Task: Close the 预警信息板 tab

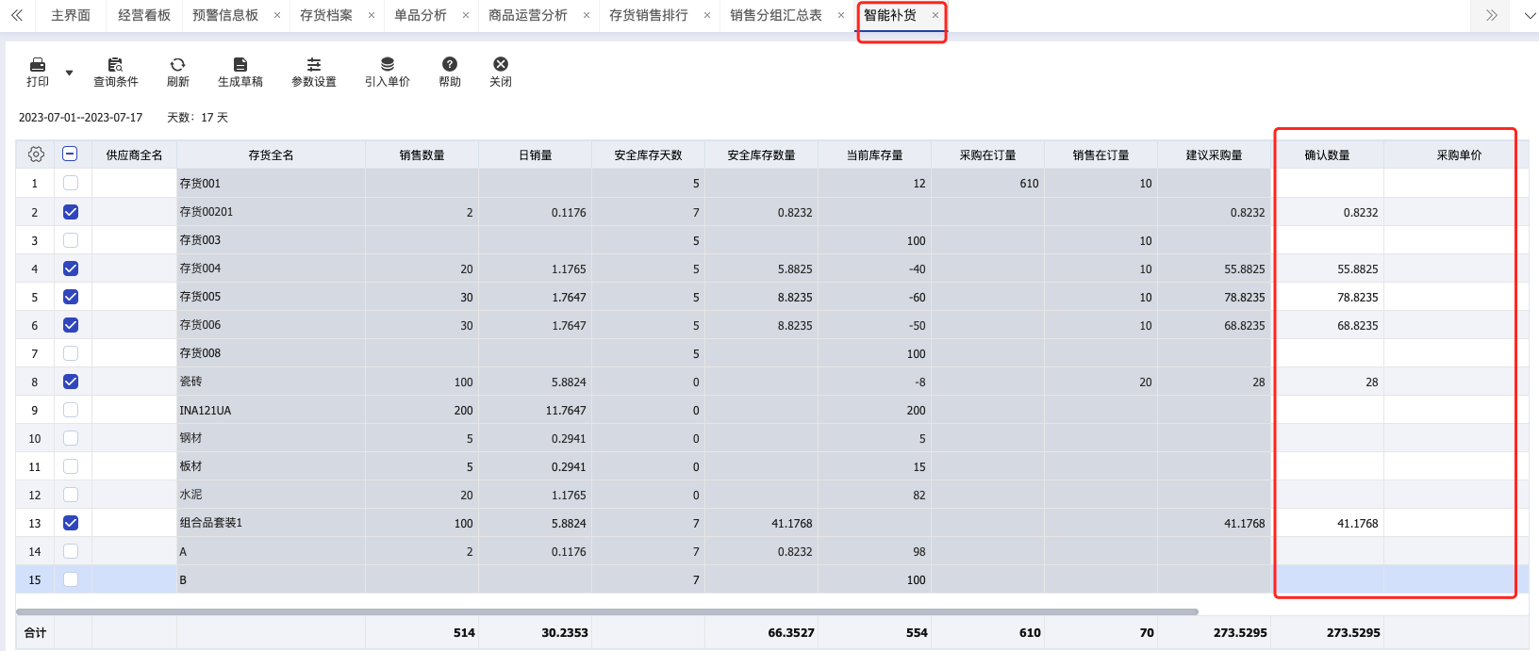Action: click(277, 15)
